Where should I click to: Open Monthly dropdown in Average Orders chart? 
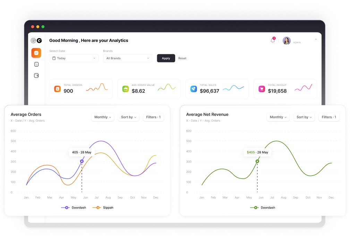pos(103,117)
